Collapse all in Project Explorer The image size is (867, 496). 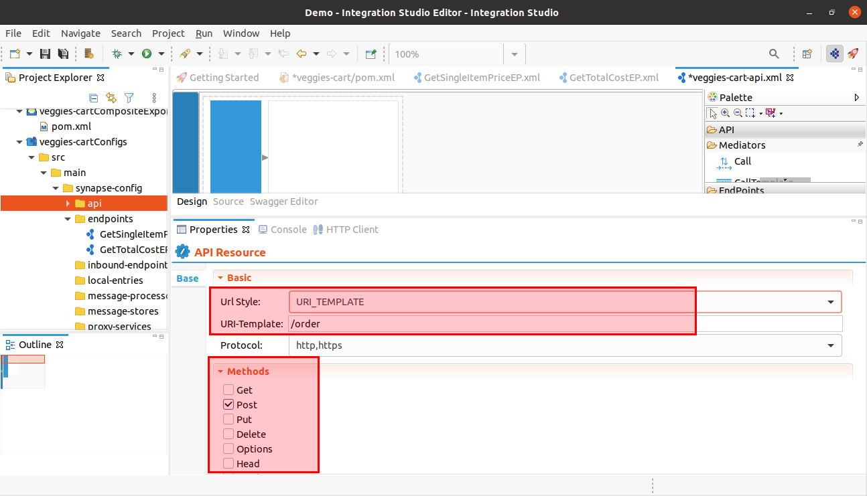click(94, 98)
